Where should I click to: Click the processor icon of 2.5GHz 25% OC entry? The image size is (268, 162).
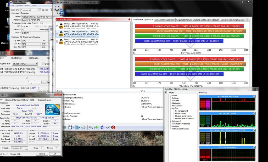click(61, 26)
